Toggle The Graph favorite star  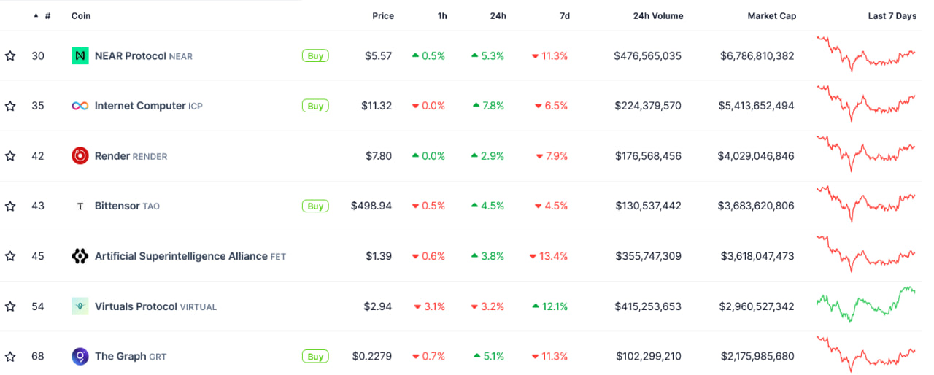tap(10, 357)
